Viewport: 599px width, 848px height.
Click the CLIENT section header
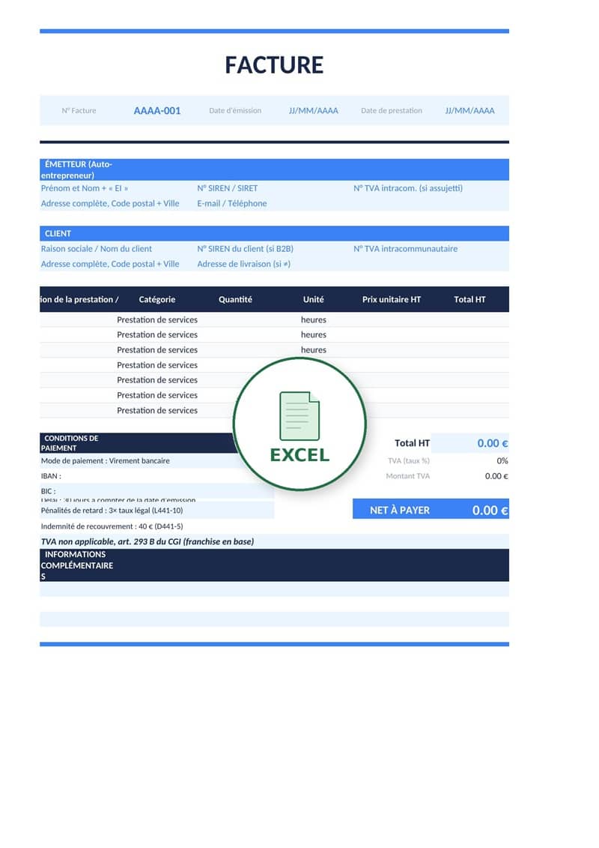tap(274, 234)
